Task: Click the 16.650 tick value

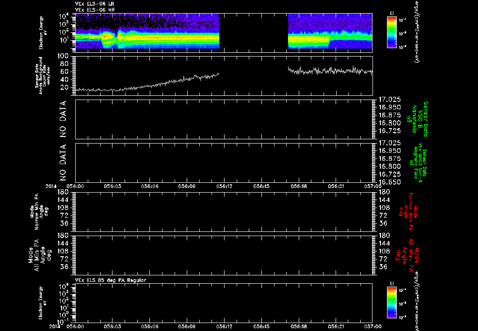Action: click(x=389, y=182)
